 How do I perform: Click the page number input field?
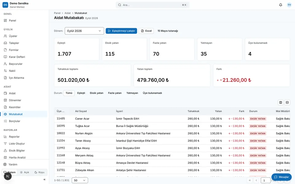(x=265, y=180)
